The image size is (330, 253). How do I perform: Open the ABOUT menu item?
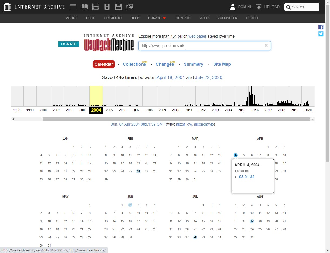[72, 18]
